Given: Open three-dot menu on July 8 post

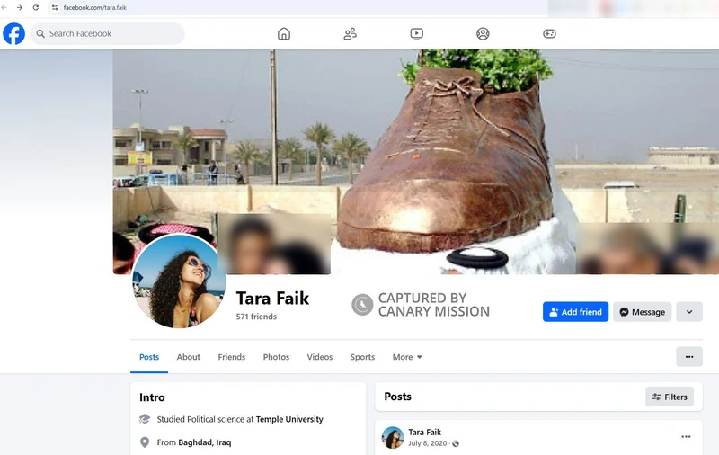Looking at the screenshot, I should 686,437.
